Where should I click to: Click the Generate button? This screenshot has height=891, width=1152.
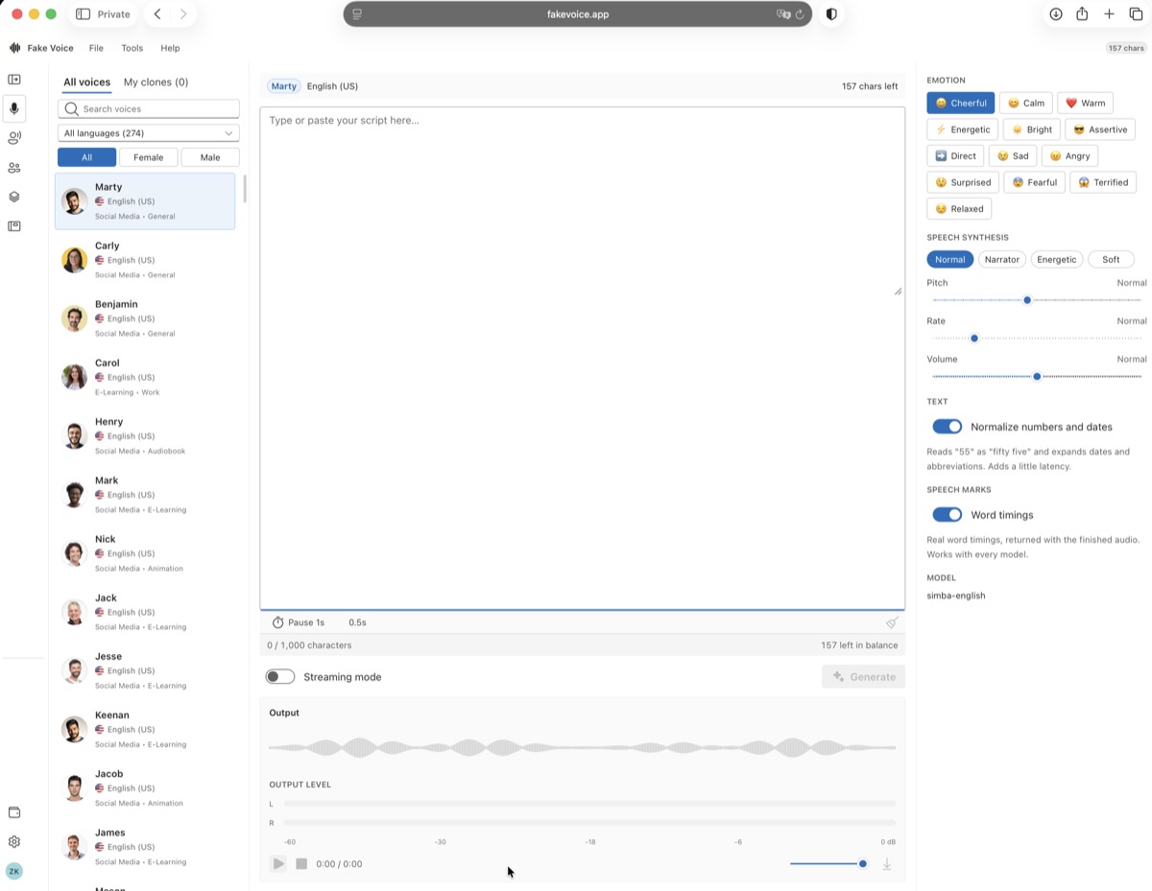point(863,677)
